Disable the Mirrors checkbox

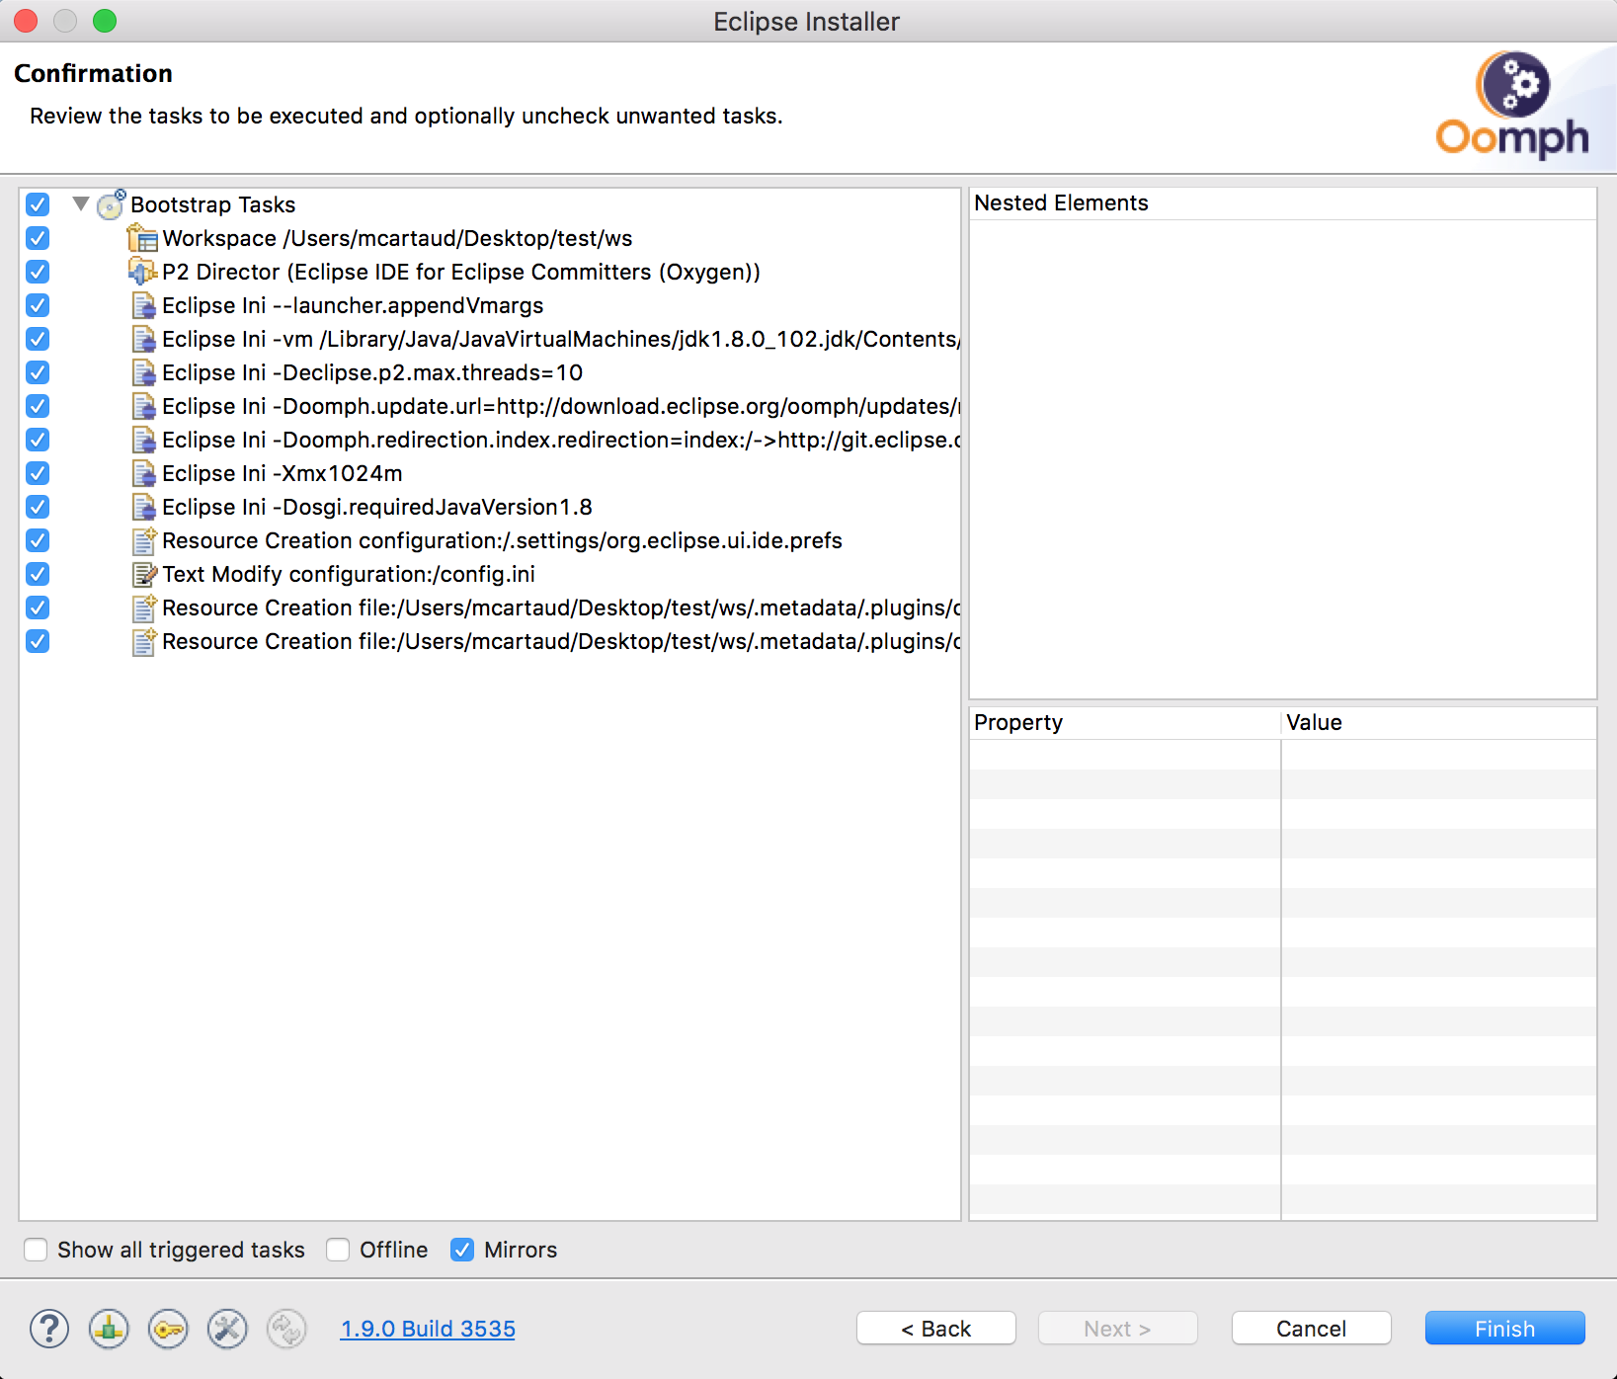click(x=462, y=1250)
